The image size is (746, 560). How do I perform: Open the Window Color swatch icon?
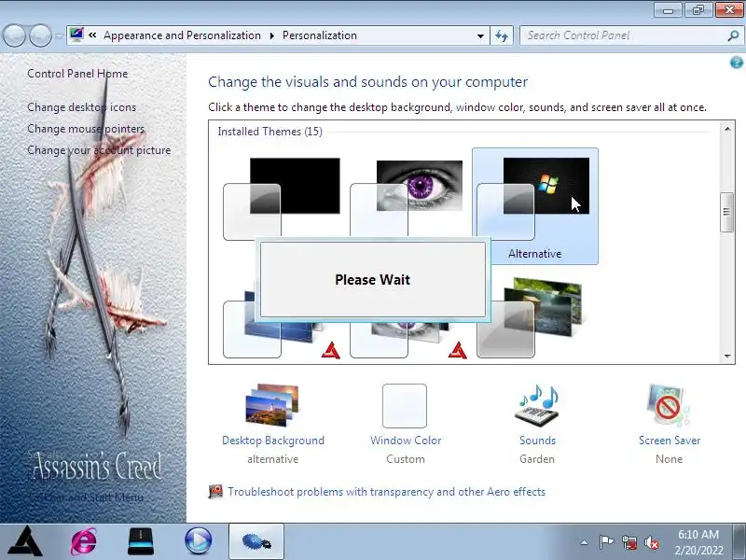pos(405,406)
